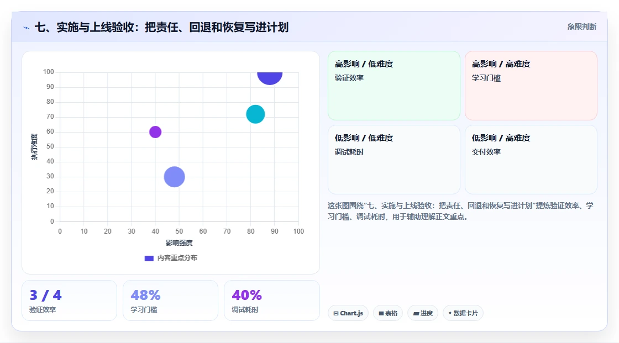Click the 执行难度 y-axis title

[x=34, y=147]
